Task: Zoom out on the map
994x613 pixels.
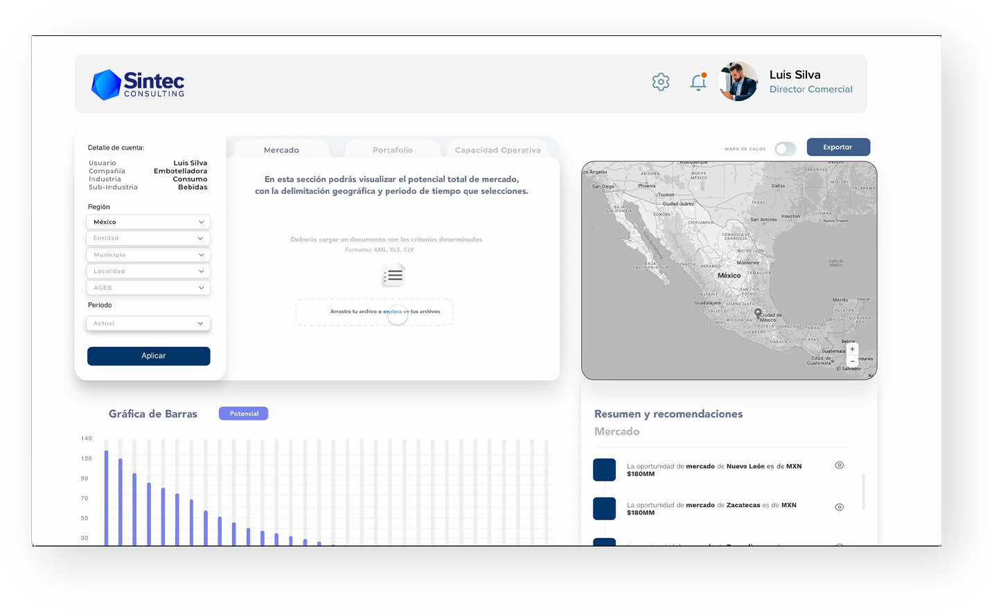Action: coord(852,362)
